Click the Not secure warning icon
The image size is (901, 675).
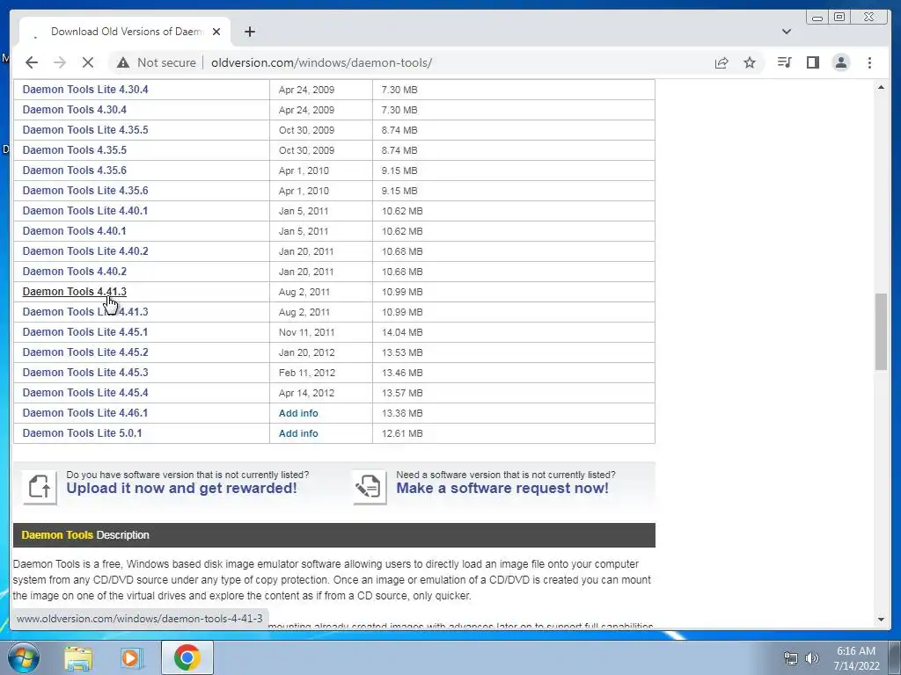click(x=123, y=62)
